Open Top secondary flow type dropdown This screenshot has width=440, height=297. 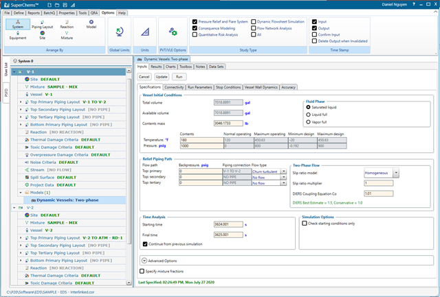283,177
